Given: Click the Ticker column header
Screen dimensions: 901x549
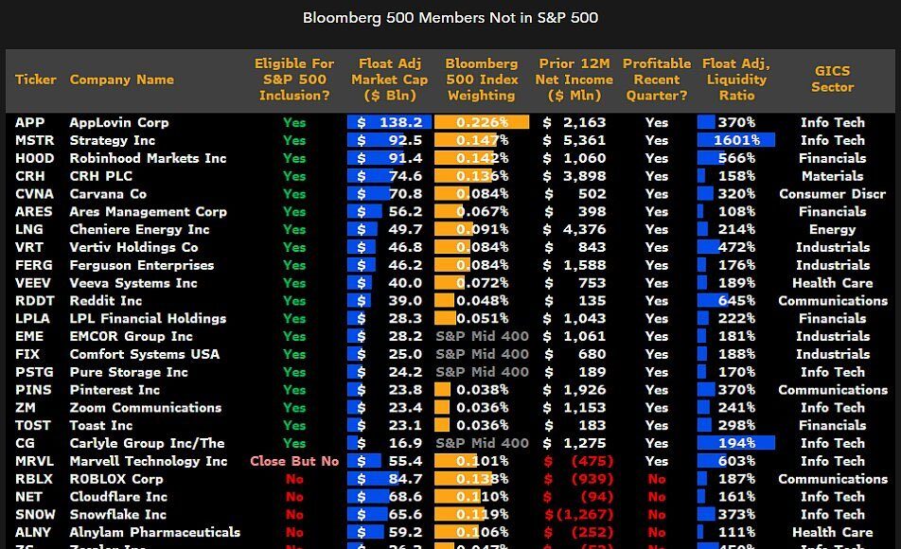Looking at the screenshot, I should 36,80.
